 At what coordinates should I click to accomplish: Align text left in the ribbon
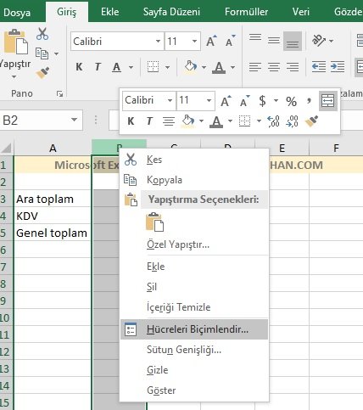click(x=255, y=67)
